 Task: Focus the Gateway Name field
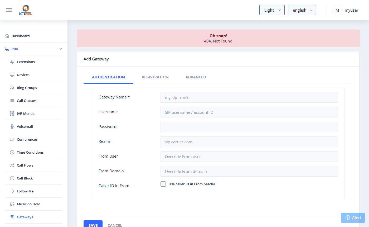249,97
